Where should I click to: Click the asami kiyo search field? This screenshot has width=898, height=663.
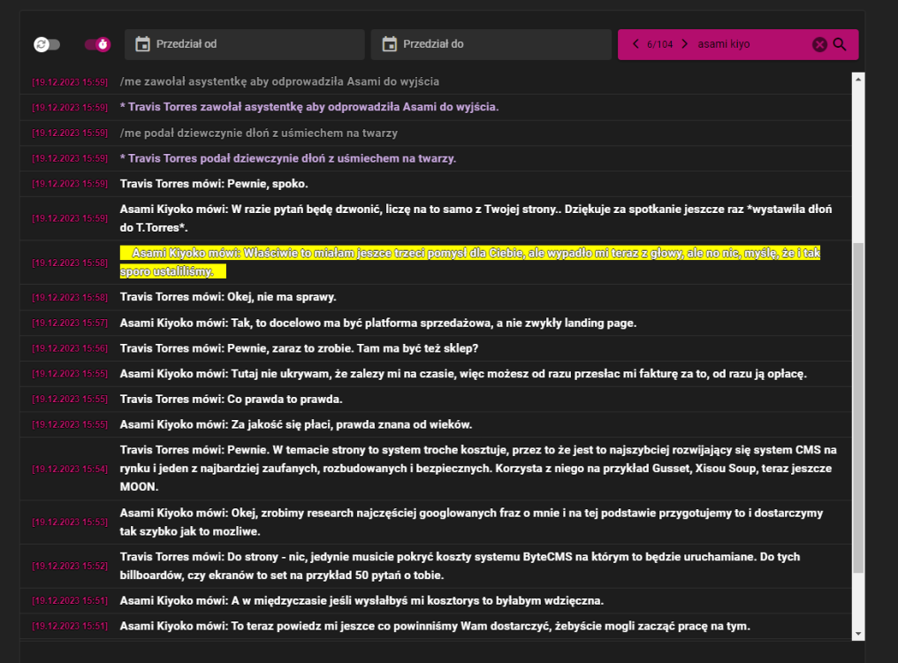751,44
